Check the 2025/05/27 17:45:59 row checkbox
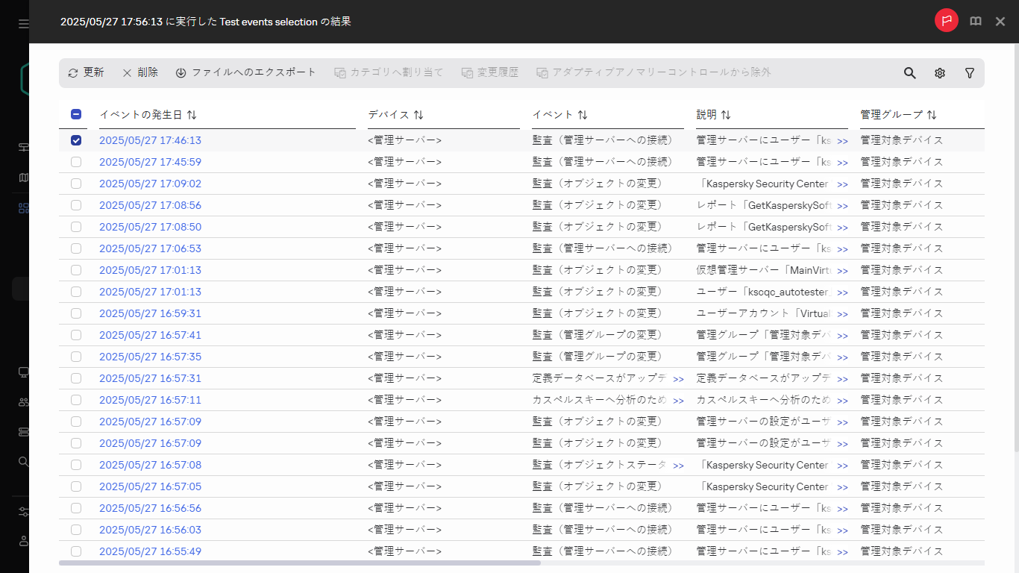This screenshot has height=573, width=1019. pyautogui.click(x=76, y=162)
